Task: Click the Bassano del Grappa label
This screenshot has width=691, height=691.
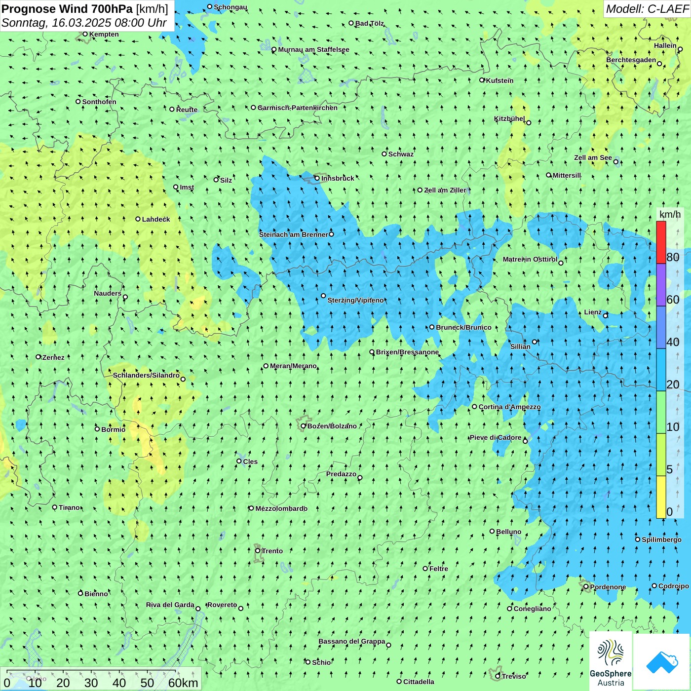Action: tap(352, 641)
